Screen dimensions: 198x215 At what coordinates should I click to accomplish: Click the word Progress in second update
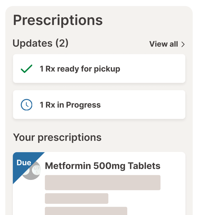coord(83,105)
